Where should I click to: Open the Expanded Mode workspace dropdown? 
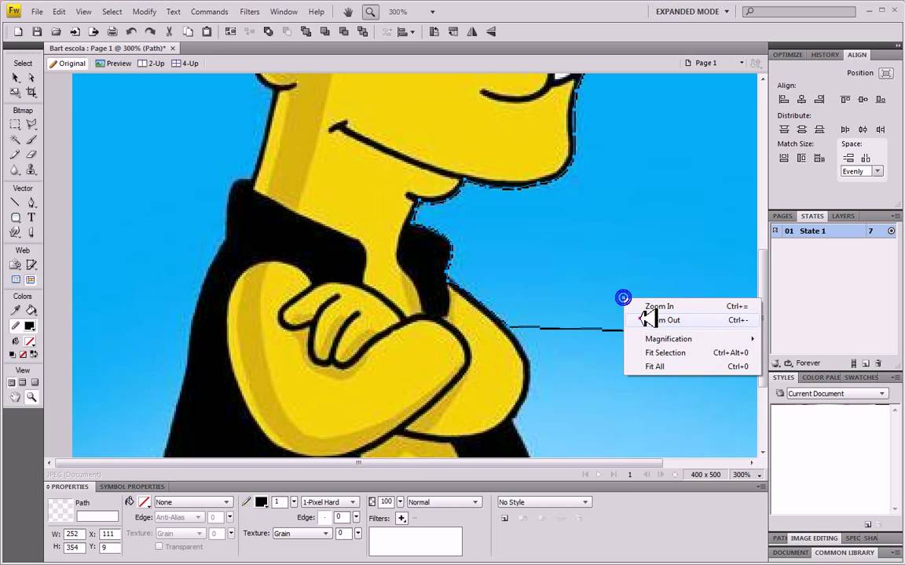(x=693, y=12)
